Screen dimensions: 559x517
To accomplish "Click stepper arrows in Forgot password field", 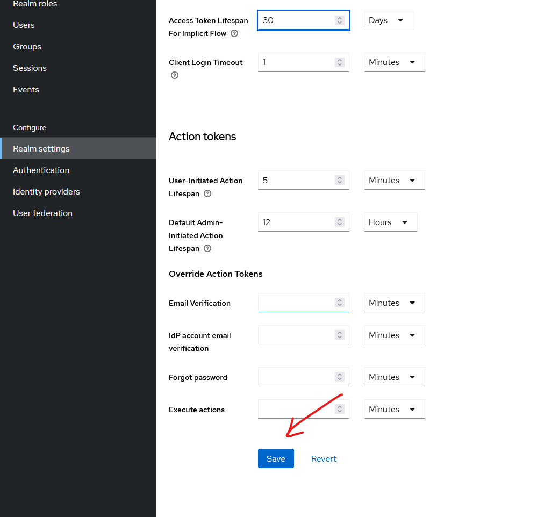I will 339,377.
